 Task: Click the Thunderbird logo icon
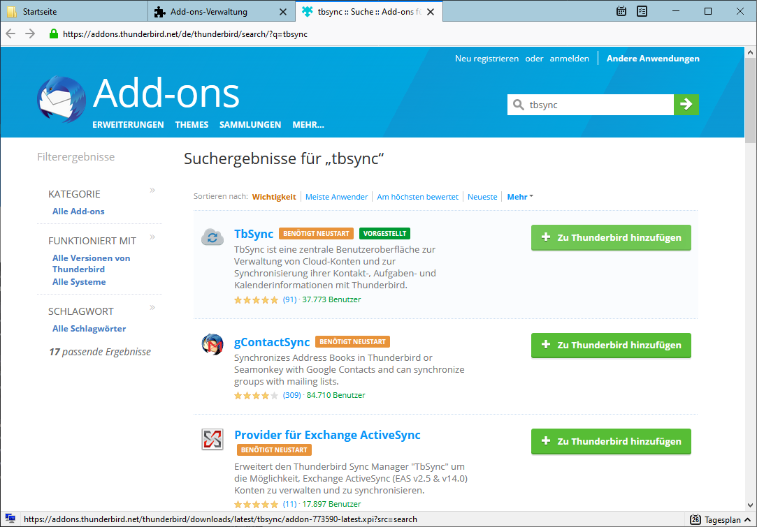62,99
